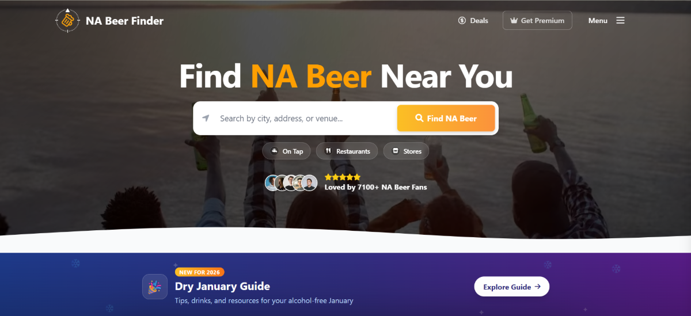Open the Dry January Guide heading
This screenshot has height=316, width=691.
222,286
